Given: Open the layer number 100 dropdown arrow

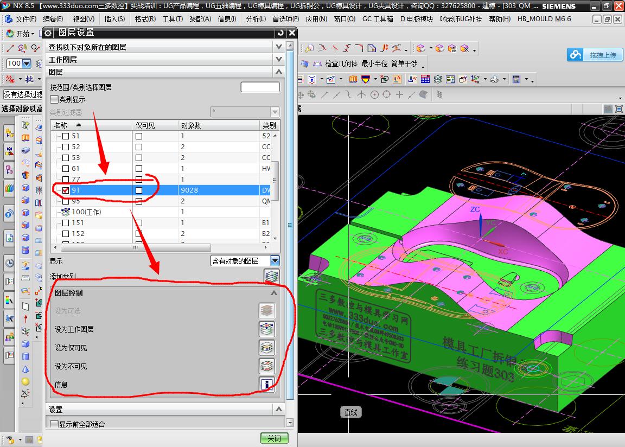Looking at the screenshot, I should (x=27, y=63).
